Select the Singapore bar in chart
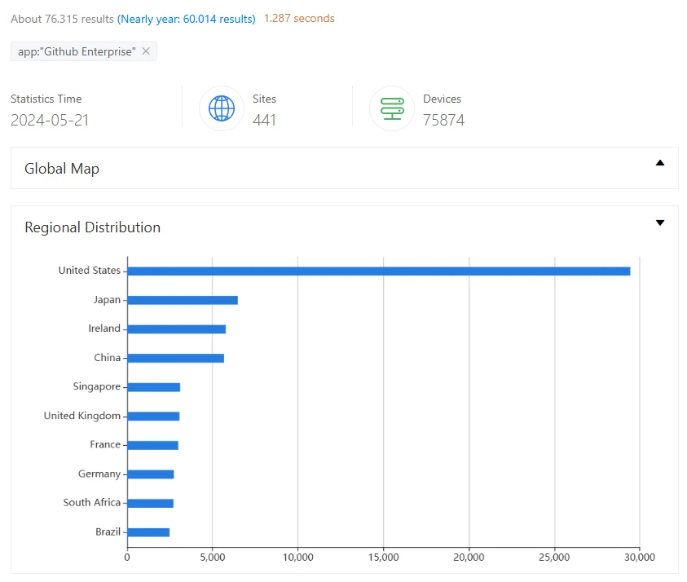The width and height of the screenshot is (687, 582). click(x=154, y=387)
